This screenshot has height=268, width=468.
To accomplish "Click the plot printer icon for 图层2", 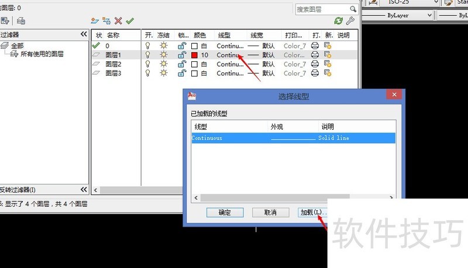I will point(315,64).
